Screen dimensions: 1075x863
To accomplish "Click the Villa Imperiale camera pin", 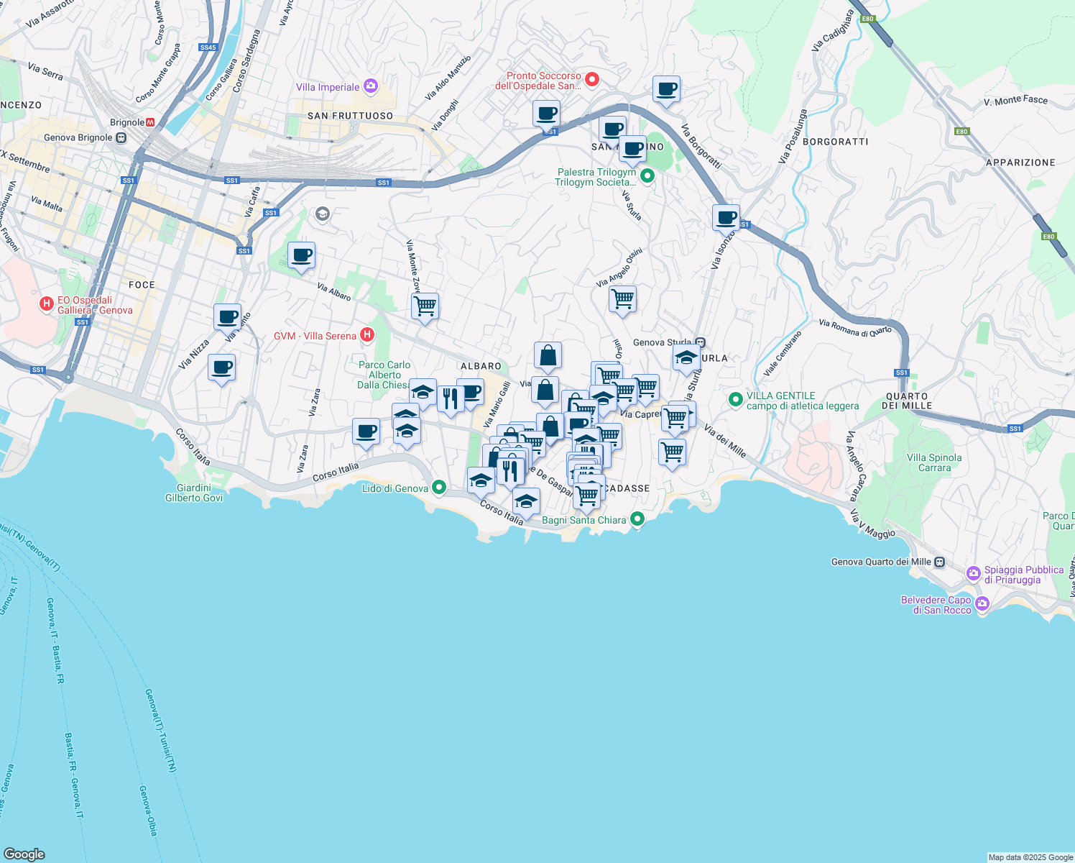I will (371, 86).
